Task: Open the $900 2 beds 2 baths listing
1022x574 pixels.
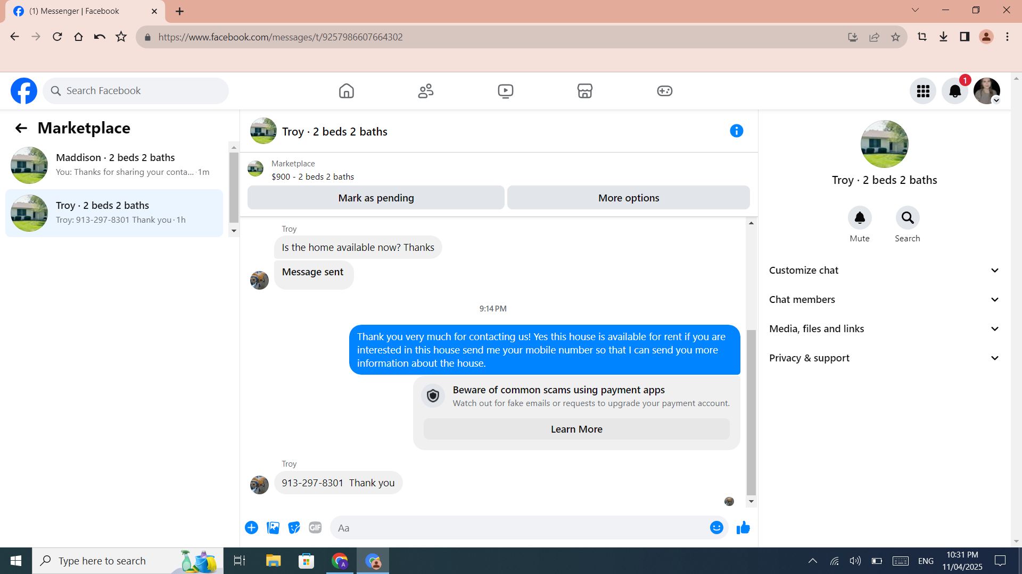Action: (x=312, y=176)
